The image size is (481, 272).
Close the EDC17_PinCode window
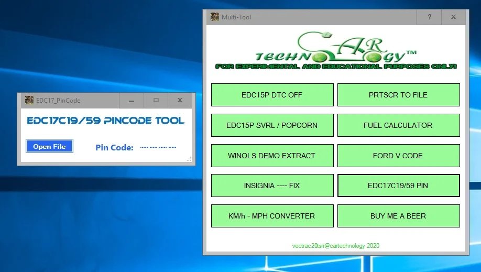pos(180,101)
